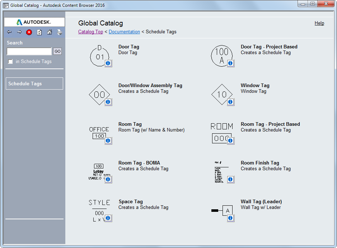Go back with the left arrow icon
337x248 pixels.
9,32
